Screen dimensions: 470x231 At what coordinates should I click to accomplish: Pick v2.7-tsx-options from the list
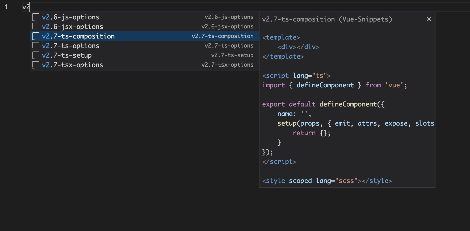[x=73, y=65]
